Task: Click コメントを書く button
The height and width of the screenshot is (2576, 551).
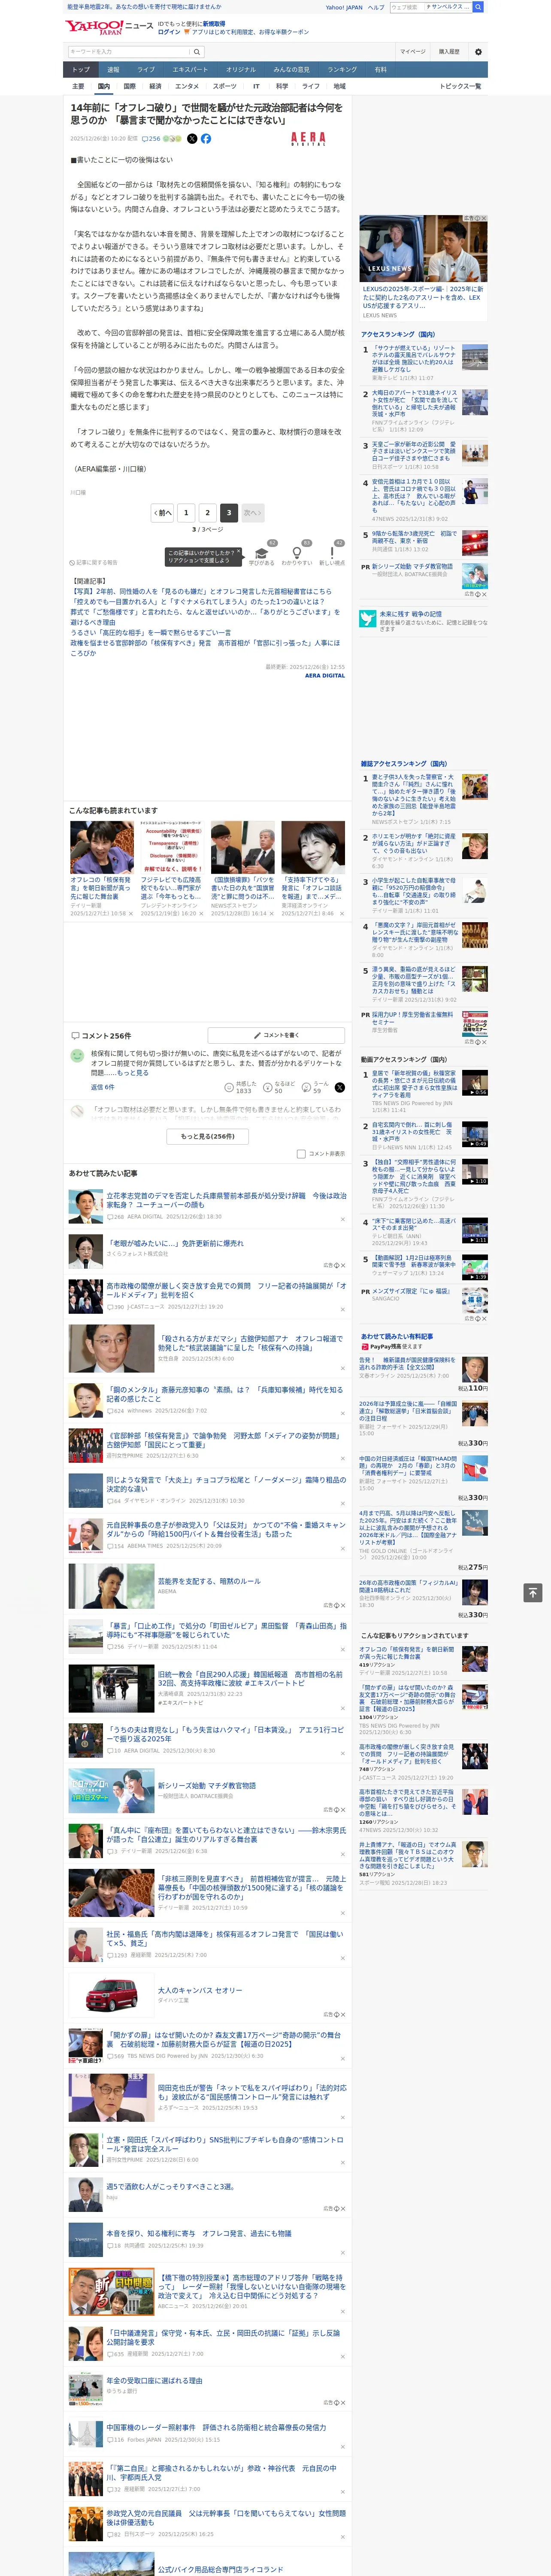Action: (276, 1035)
